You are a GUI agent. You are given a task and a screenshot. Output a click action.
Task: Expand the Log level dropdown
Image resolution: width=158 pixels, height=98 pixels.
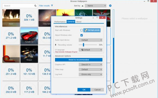(90, 74)
